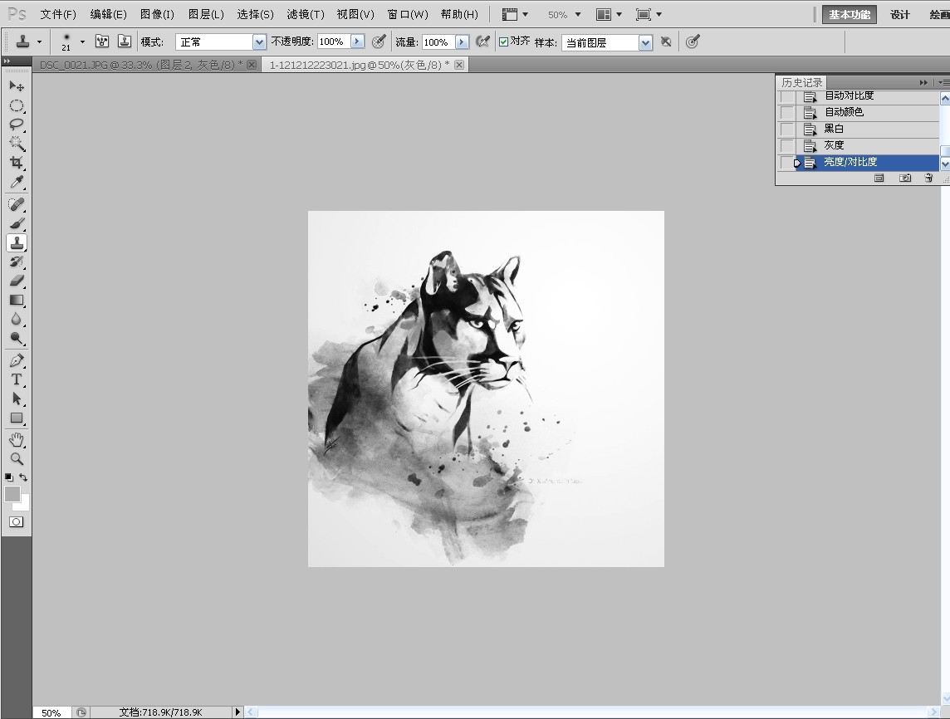Open the Clone Source panel toggle

coord(125,42)
